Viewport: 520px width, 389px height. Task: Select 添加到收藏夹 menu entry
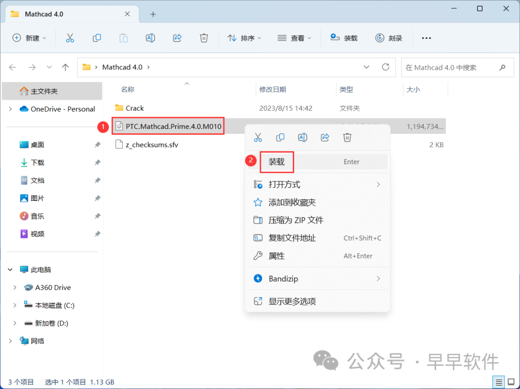317,202
